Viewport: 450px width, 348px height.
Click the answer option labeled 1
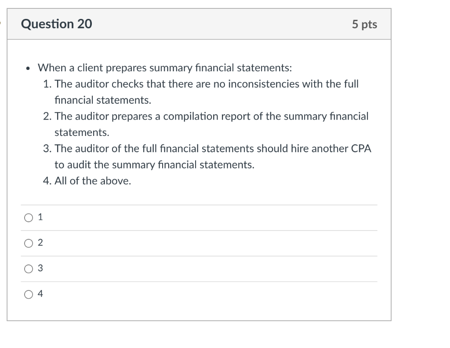[40, 217]
